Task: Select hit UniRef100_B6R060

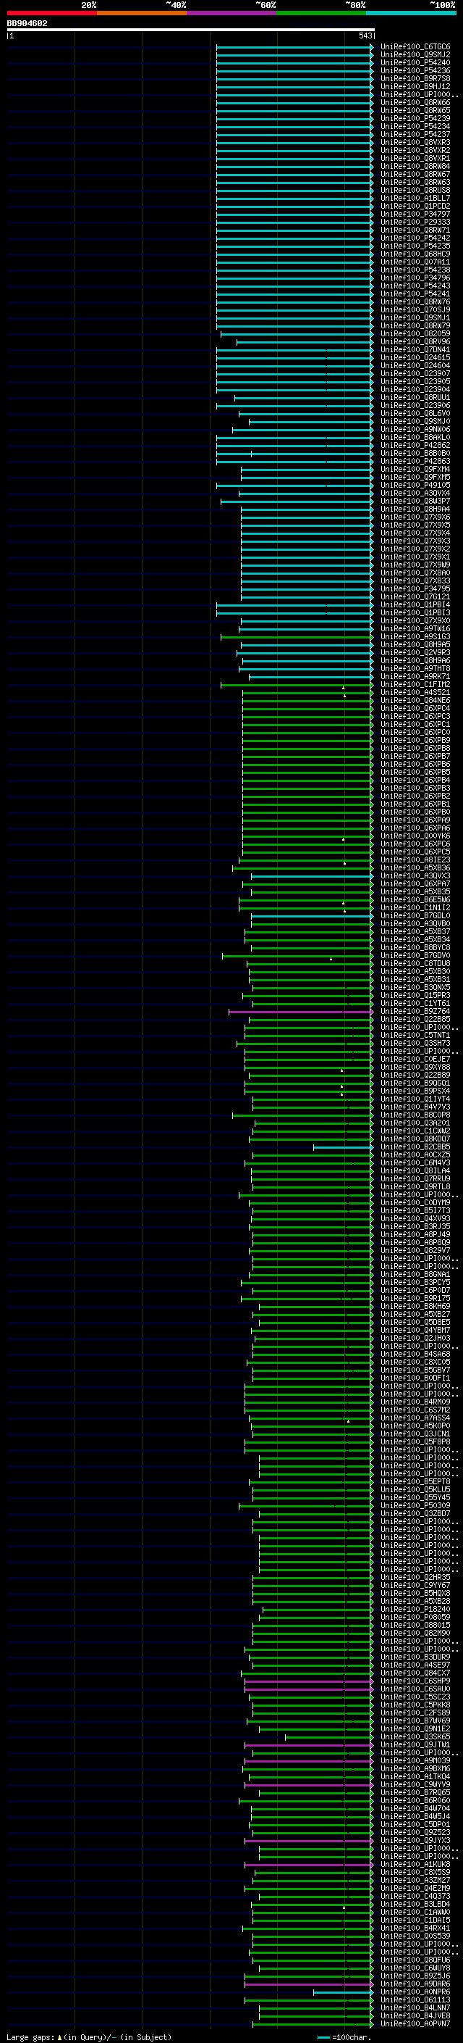Action: pyautogui.click(x=415, y=1800)
